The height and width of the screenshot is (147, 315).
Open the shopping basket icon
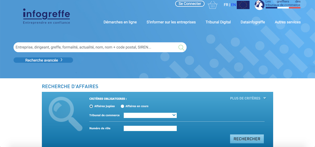(212, 5)
